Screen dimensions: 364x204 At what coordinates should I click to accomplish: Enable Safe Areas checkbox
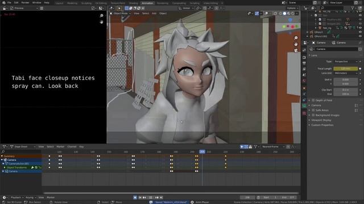(x=313, y=110)
